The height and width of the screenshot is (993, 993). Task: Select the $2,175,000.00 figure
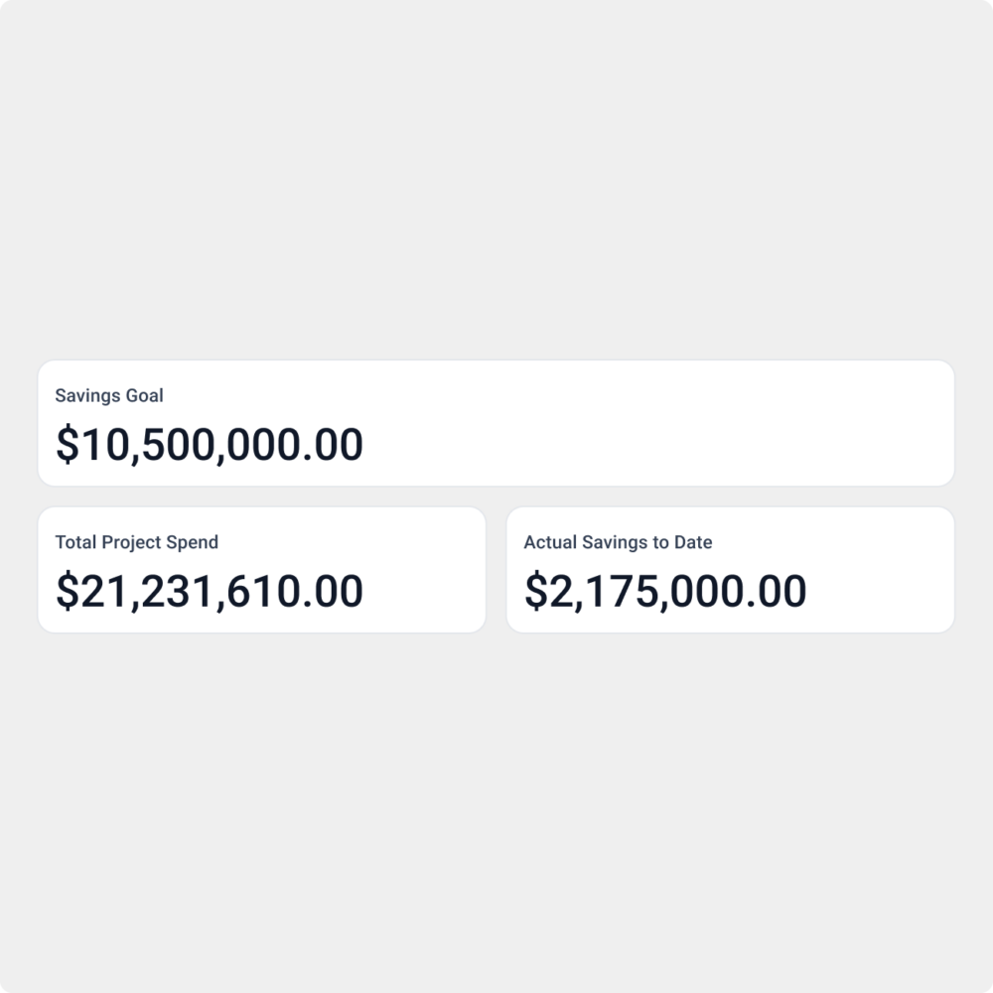pyautogui.click(x=665, y=592)
